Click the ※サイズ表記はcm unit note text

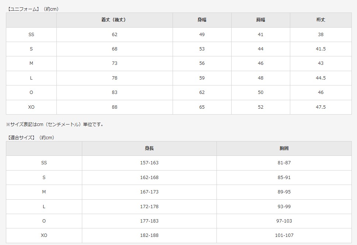pos(55,125)
